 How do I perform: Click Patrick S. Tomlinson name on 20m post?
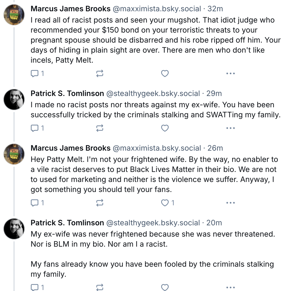click(67, 223)
